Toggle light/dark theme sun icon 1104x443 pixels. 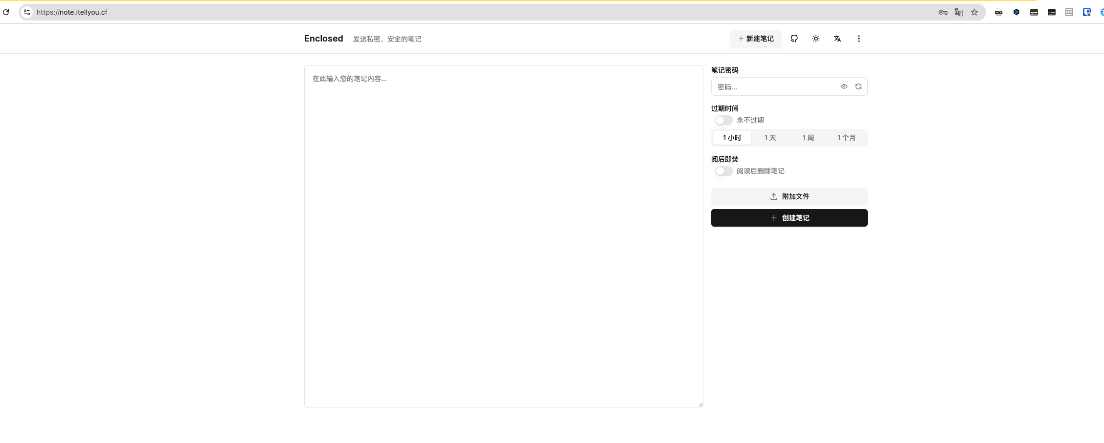(x=815, y=39)
